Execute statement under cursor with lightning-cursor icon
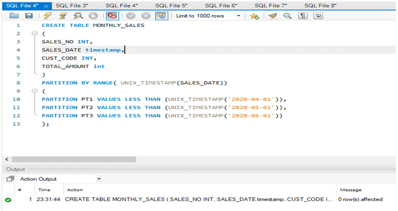Screen dimensions: 398x211 click(x=63, y=16)
